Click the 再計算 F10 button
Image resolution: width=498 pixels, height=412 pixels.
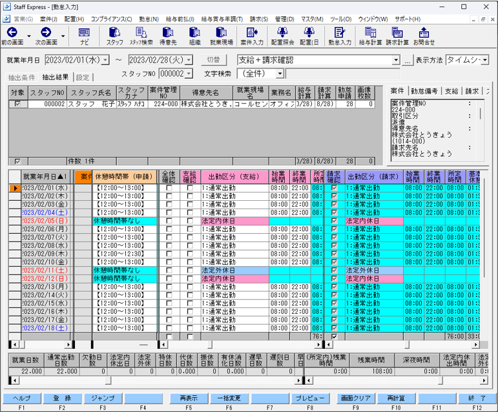[396, 398]
